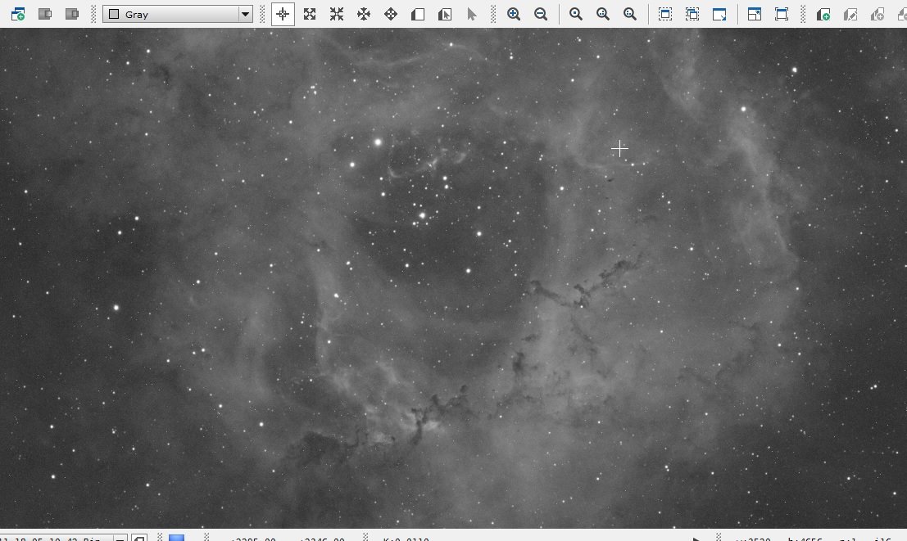This screenshot has height=541, width=907.
Task: Click the window icon with corner resize arrow
Action: 719,14
